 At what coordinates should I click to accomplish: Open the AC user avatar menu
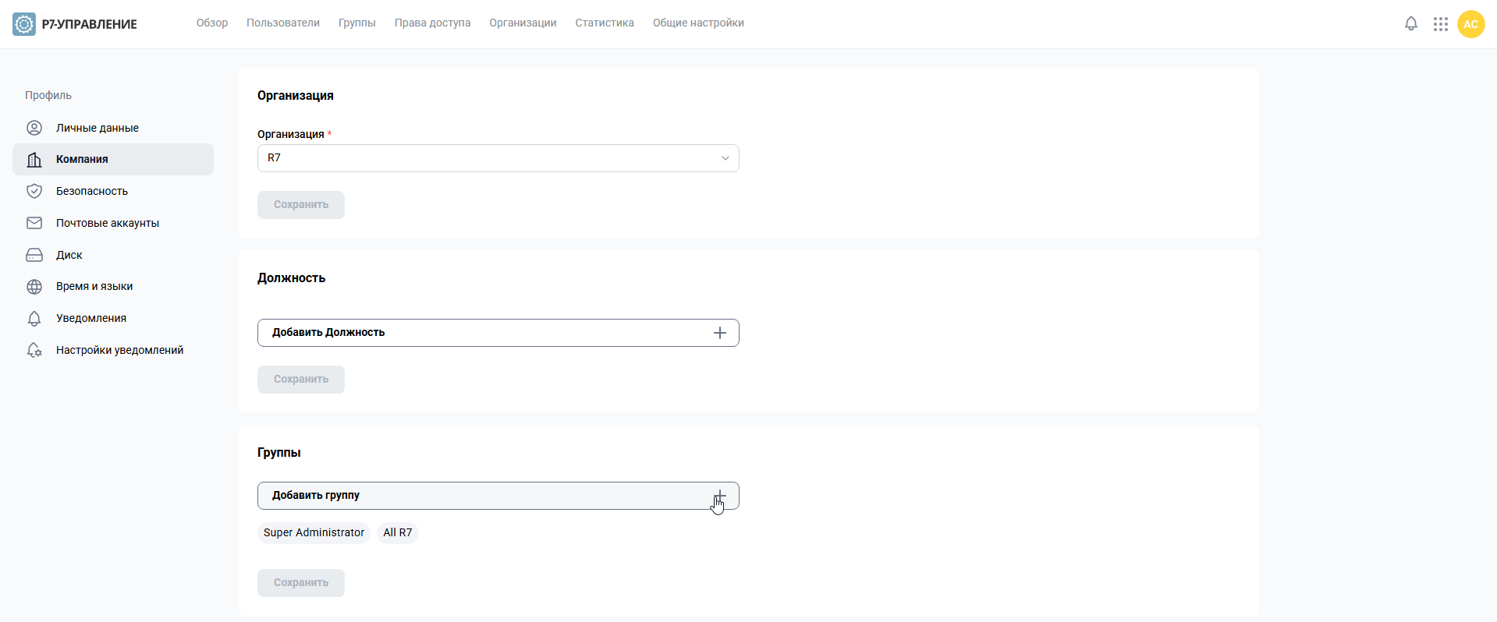[x=1471, y=24]
